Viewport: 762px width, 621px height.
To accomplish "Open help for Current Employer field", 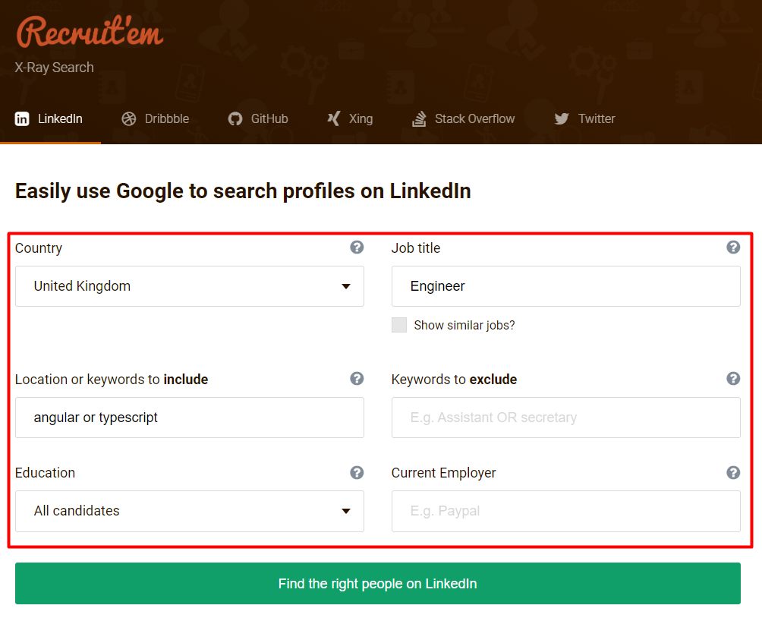I will (733, 472).
